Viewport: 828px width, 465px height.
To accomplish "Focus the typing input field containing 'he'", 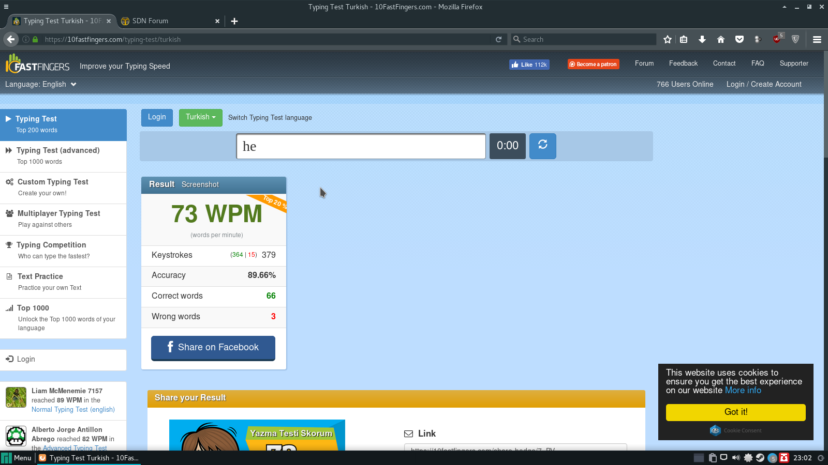I will pos(361,146).
